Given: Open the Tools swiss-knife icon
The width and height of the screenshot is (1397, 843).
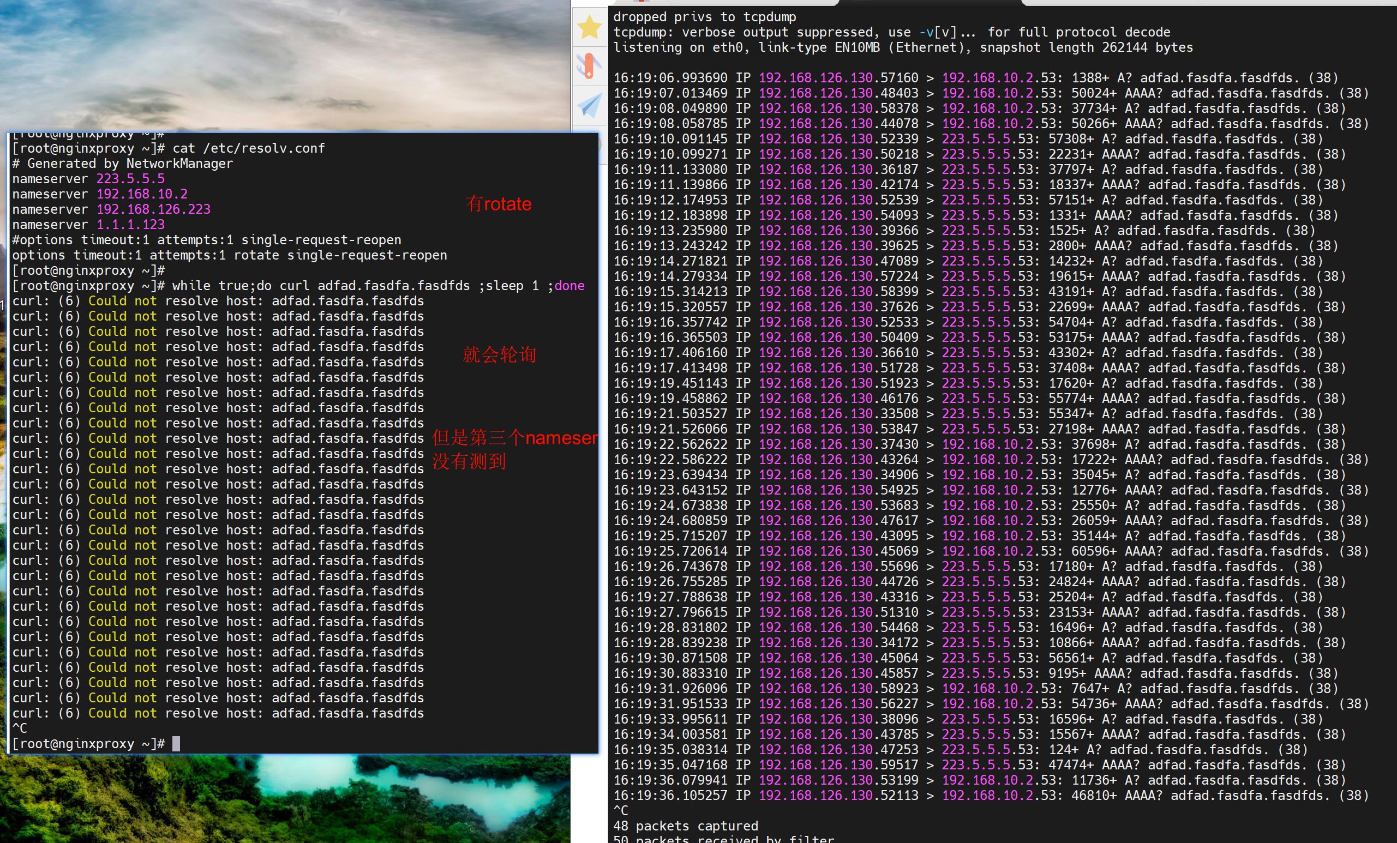Looking at the screenshot, I should pos(589,66).
